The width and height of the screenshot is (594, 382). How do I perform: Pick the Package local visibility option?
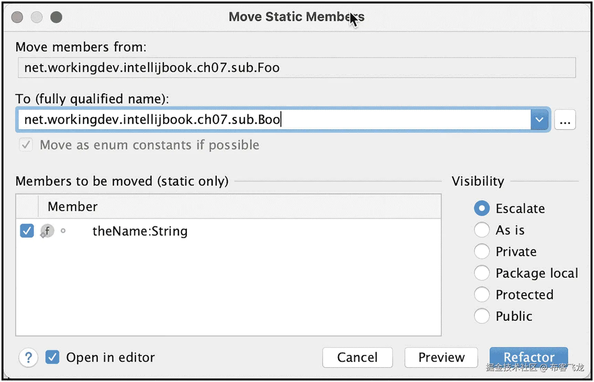[482, 273]
